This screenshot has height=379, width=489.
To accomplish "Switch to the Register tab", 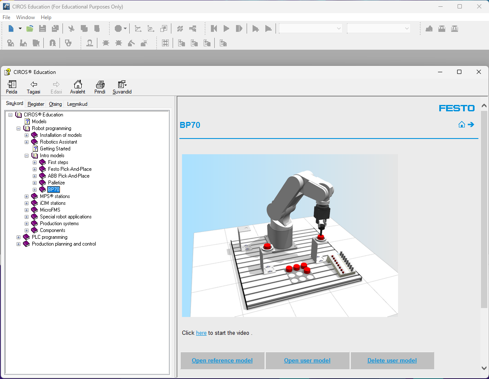I will click(36, 104).
